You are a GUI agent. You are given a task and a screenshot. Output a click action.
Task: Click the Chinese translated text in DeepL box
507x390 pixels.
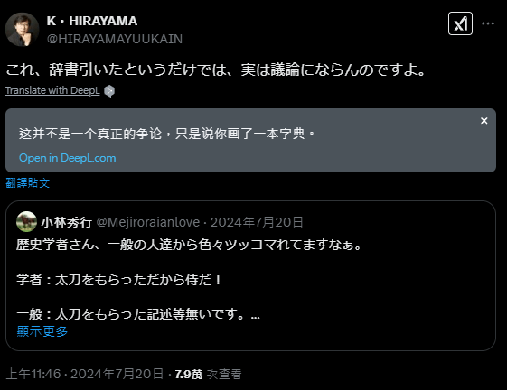coord(166,134)
